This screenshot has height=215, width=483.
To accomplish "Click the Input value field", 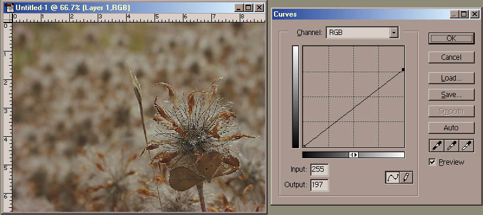I will click(320, 169).
